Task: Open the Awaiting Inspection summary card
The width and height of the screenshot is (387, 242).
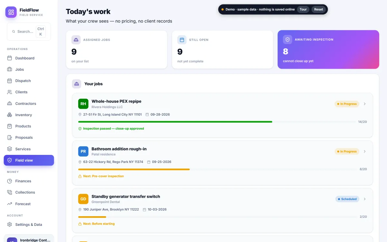Action: tap(328, 49)
